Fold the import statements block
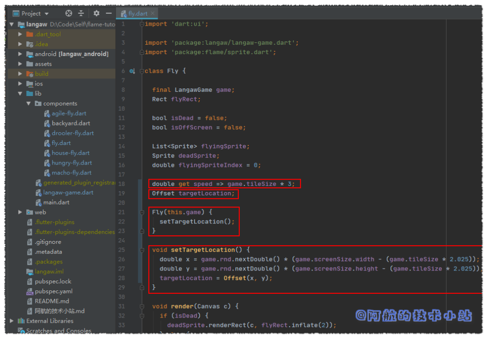 (142, 24)
